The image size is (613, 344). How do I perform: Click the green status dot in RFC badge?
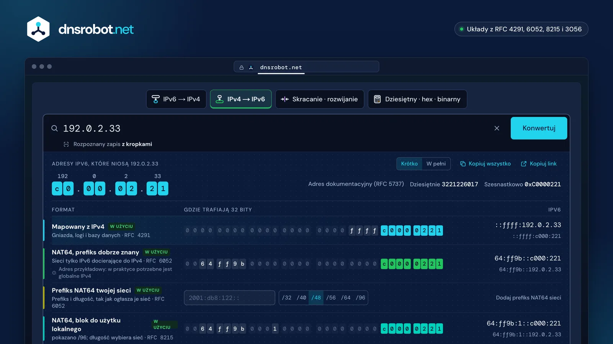[x=462, y=29]
